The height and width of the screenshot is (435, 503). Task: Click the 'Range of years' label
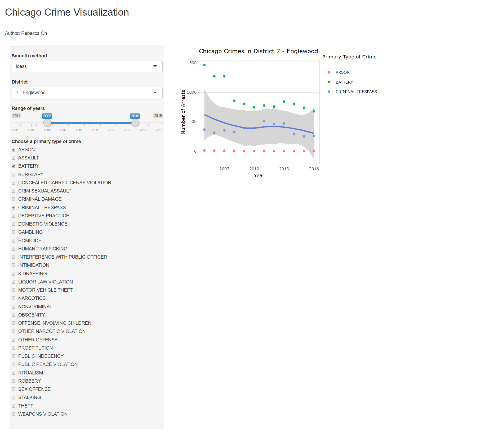click(x=28, y=108)
